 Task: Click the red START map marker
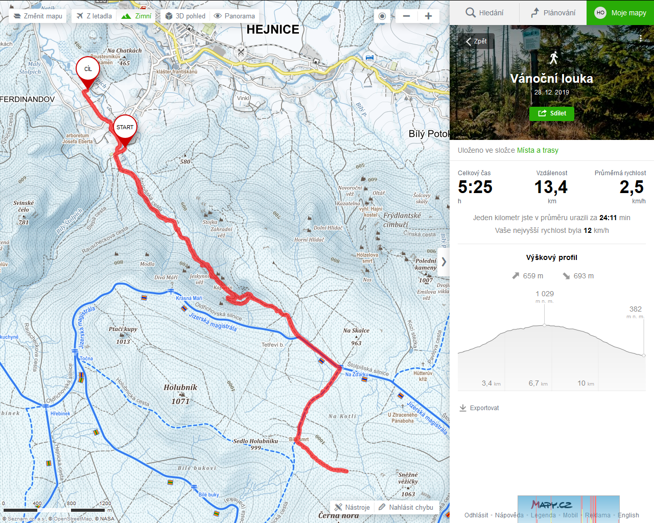pos(125,131)
